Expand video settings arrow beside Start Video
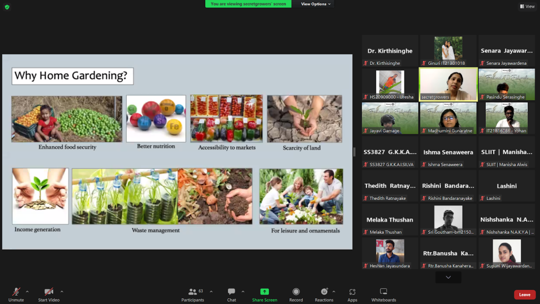Screen dimensions: 540x304 (62, 291)
